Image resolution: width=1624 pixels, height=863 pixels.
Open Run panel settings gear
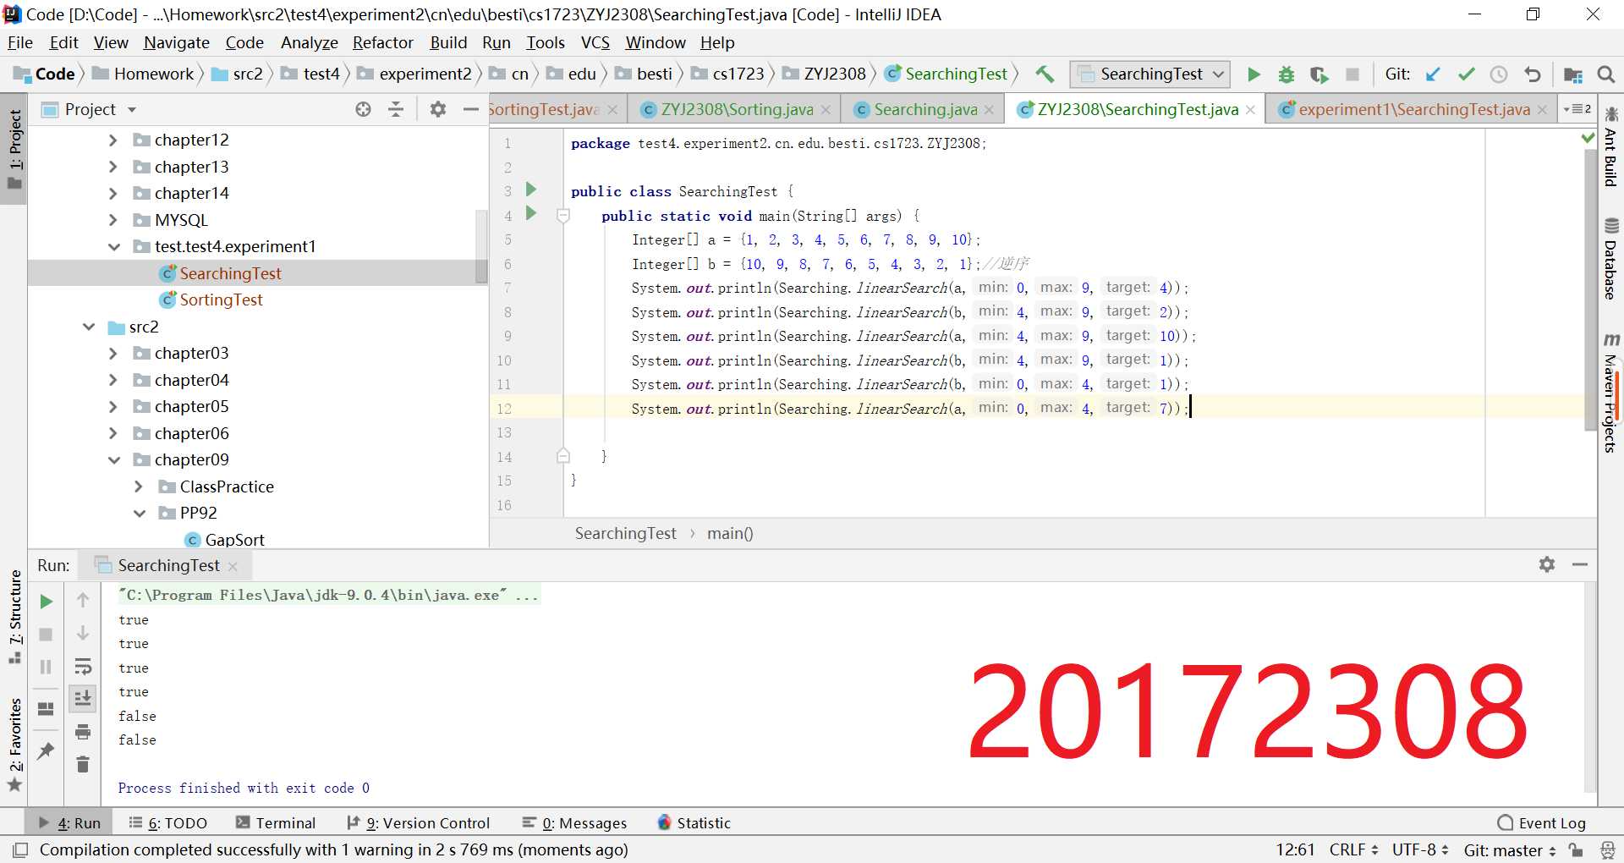1547,564
